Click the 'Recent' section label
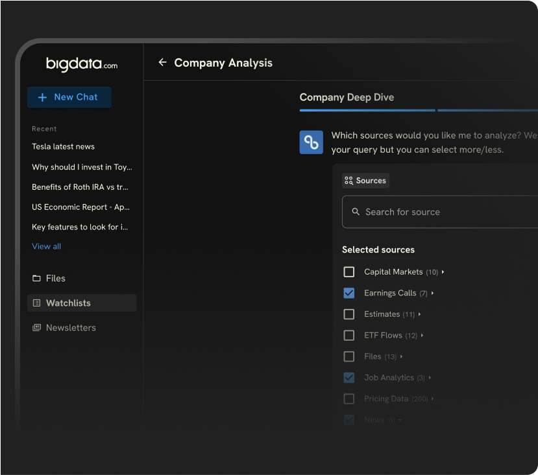The height and width of the screenshot is (475, 538). (44, 129)
